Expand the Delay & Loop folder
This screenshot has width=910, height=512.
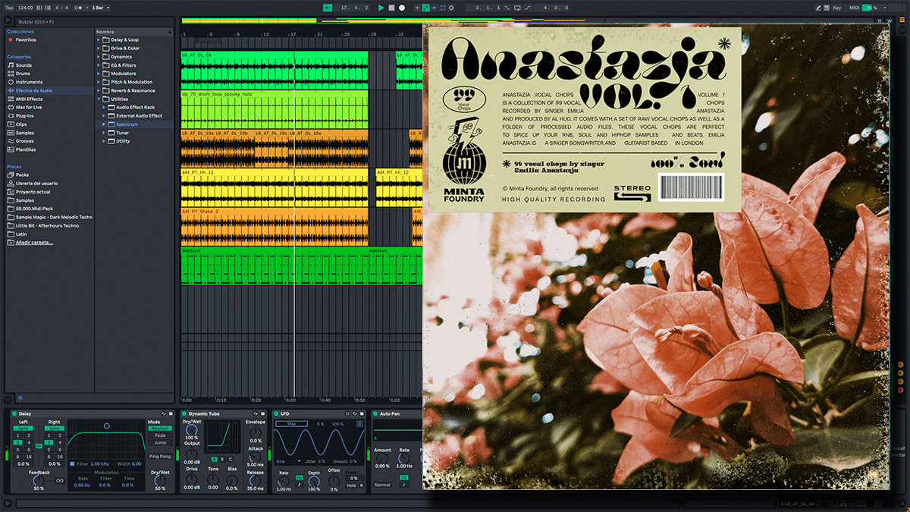coord(99,39)
